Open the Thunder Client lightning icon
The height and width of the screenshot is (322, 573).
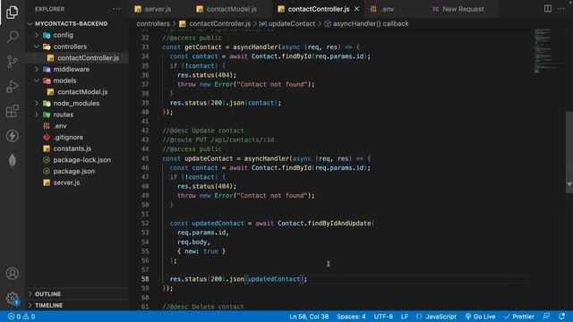click(x=12, y=136)
